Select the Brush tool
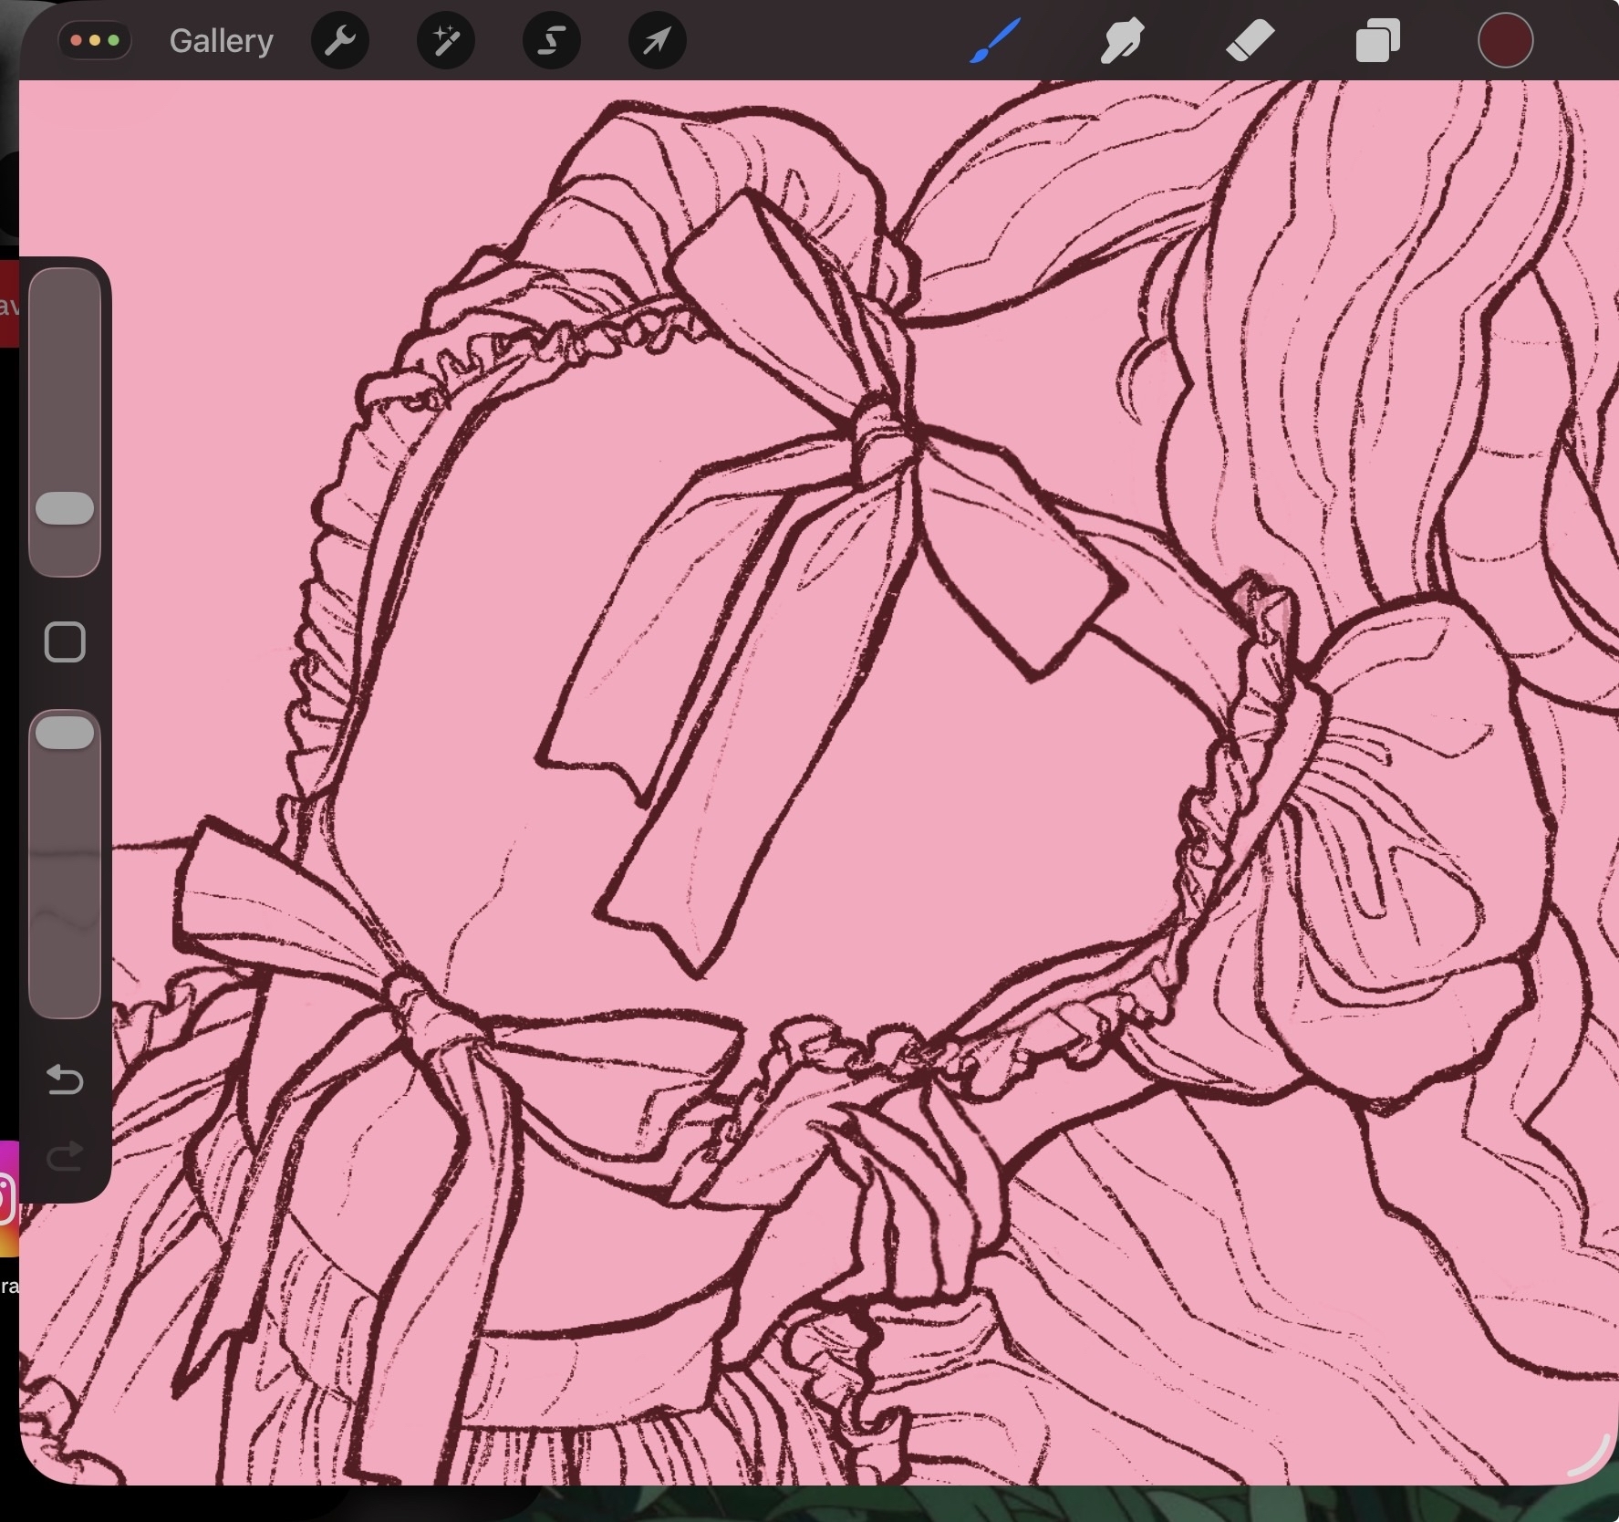 coord(994,42)
